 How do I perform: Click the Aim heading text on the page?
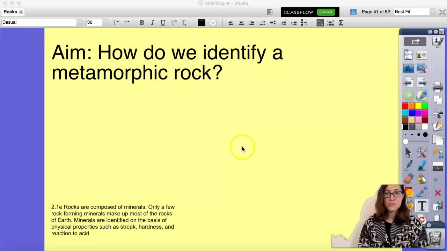[167, 62]
